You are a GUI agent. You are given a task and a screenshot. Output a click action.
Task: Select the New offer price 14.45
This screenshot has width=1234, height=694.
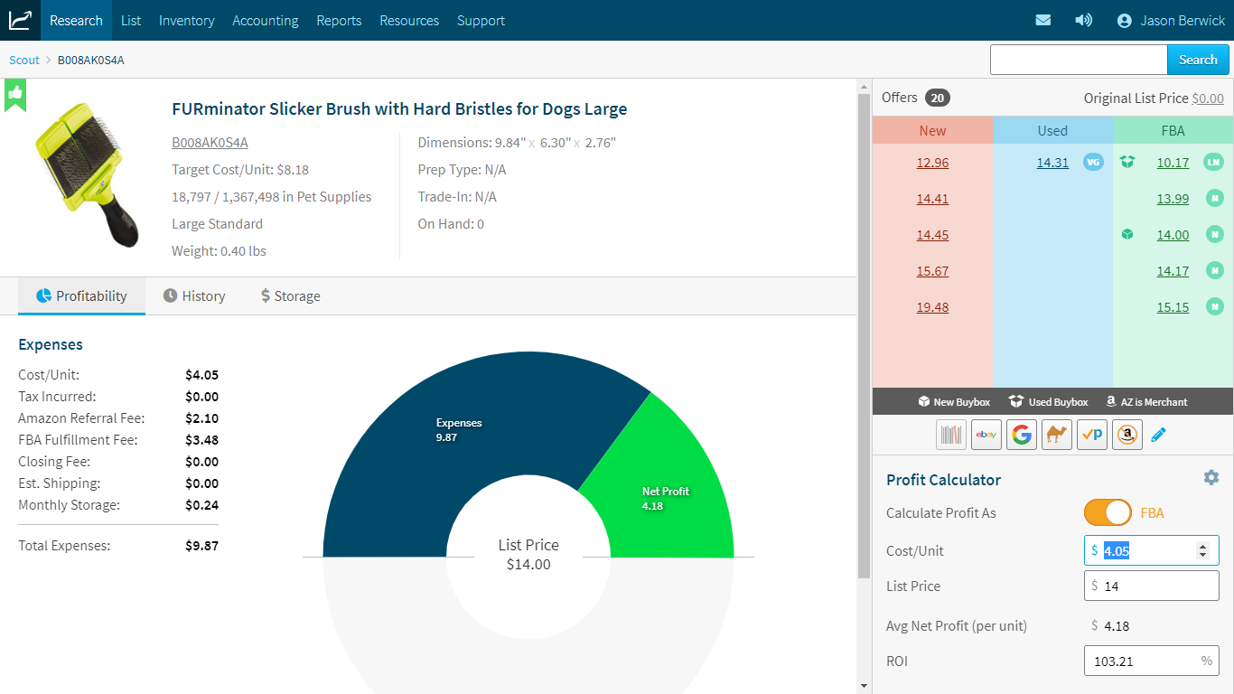coord(932,235)
